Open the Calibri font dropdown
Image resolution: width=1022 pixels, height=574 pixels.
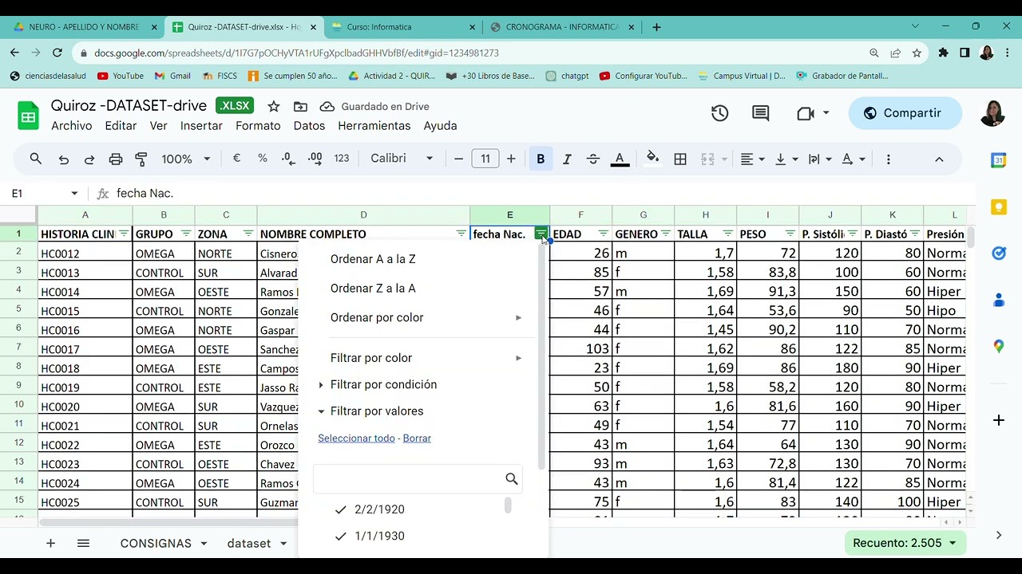pyautogui.click(x=402, y=159)
